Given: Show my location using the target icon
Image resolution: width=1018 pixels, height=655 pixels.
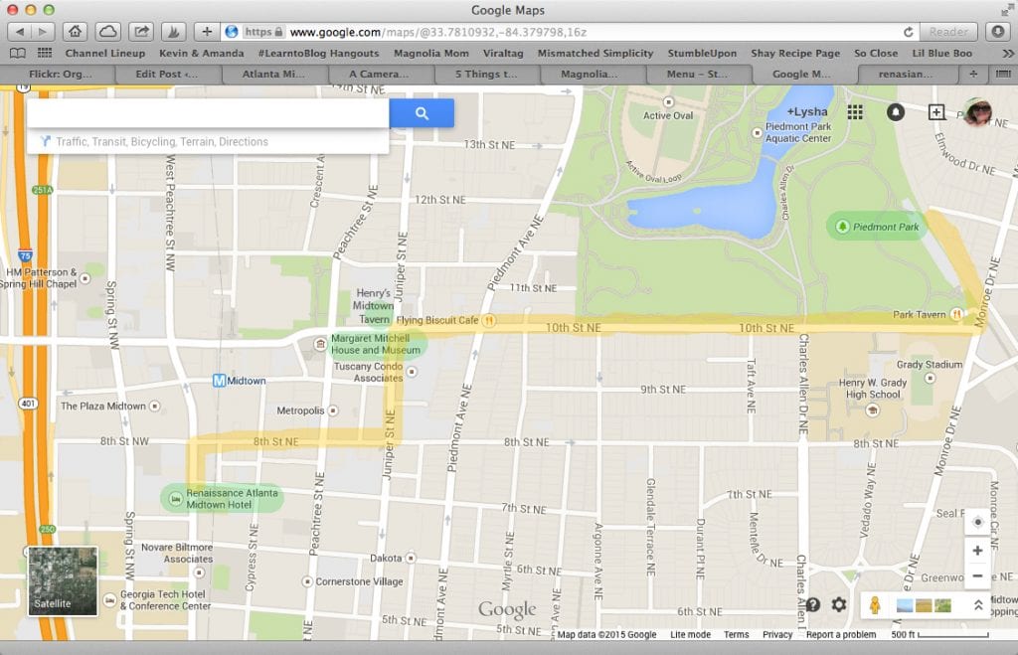Looking at the screenshot, I should pos(977,523).
